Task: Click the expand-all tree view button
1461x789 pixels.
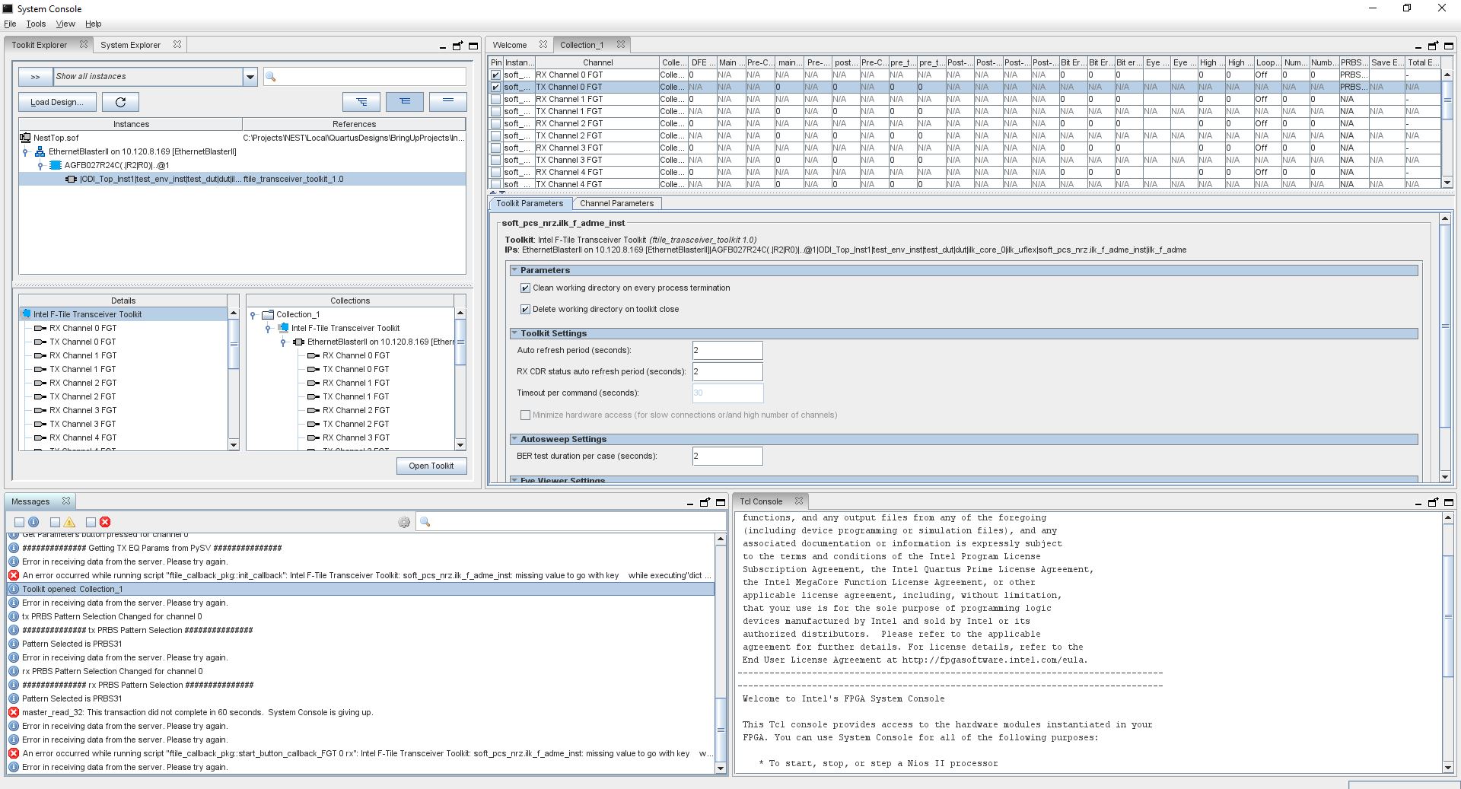Action: point(361,101)
